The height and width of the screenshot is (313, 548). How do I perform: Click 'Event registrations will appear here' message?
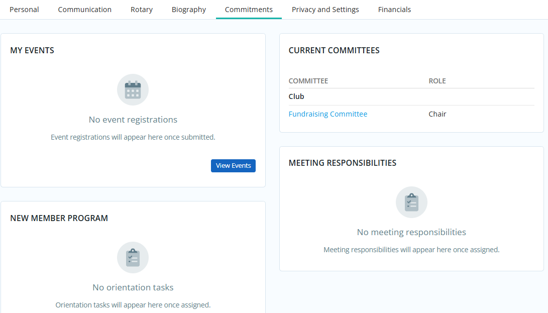click(x=133, y=137)
